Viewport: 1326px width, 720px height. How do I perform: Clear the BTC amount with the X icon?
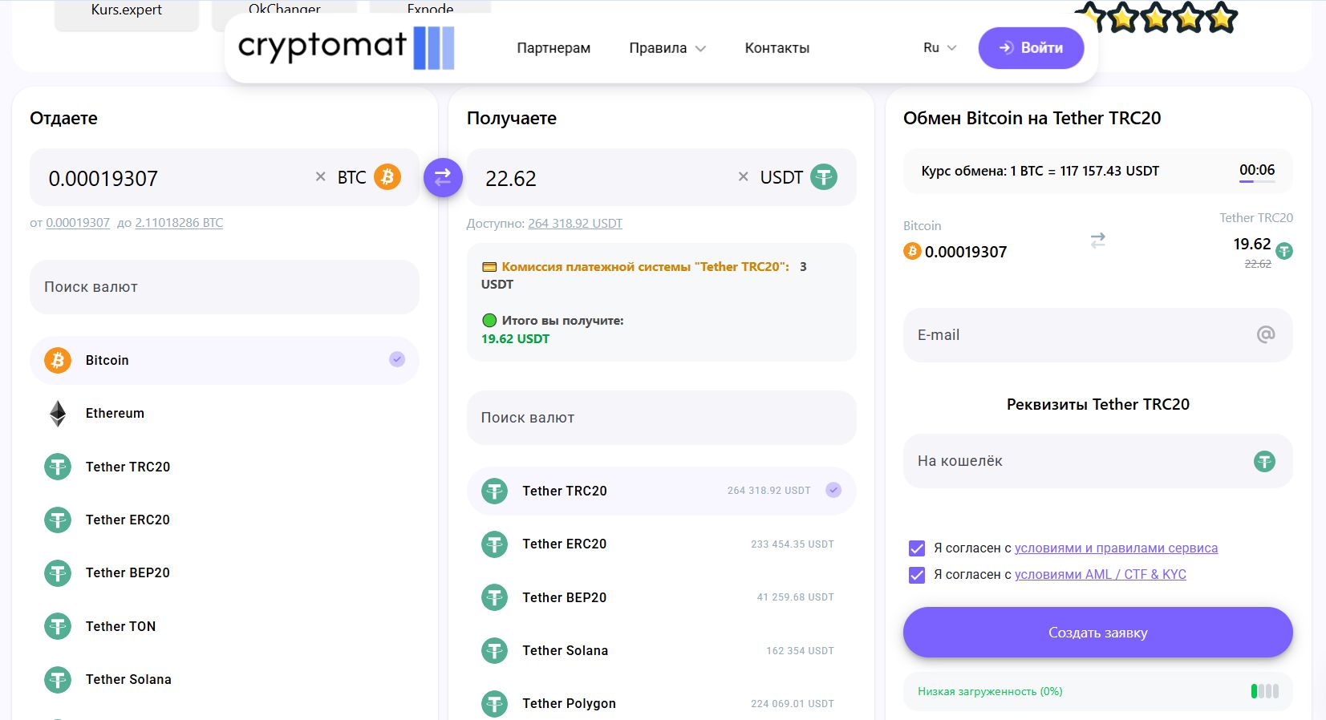(320, 177)
